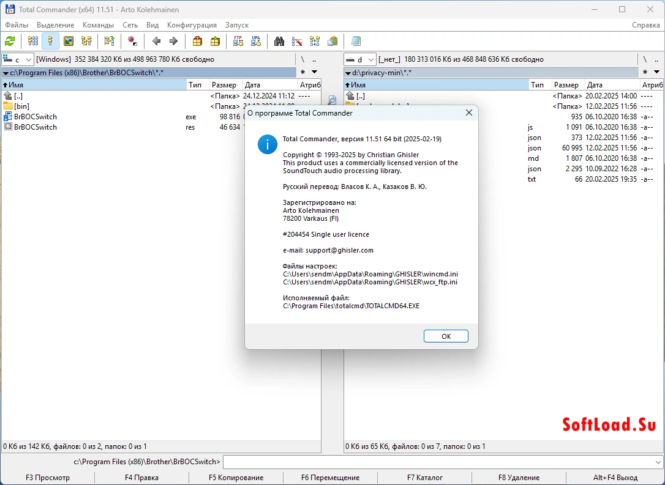Image resolution: width=665 pixels, height=485 pixels.
Task: Click F8 Удаление button
Action: tap(519, 478)
